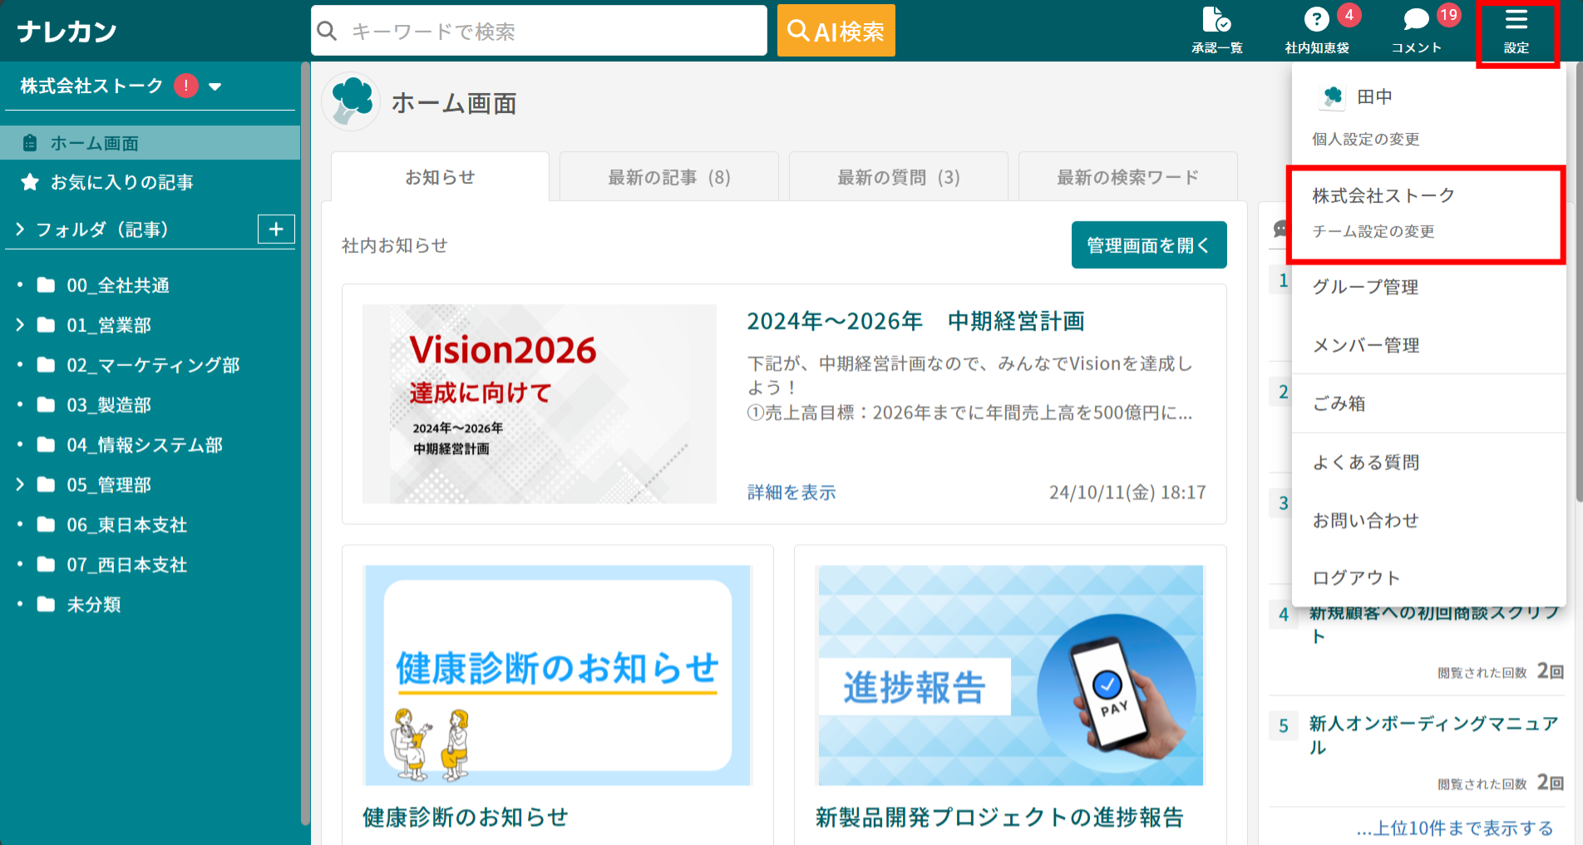Toggle the 設定 hamburger menu icon
This screenshot has width=1583, height=845.
coord(1516,21)
